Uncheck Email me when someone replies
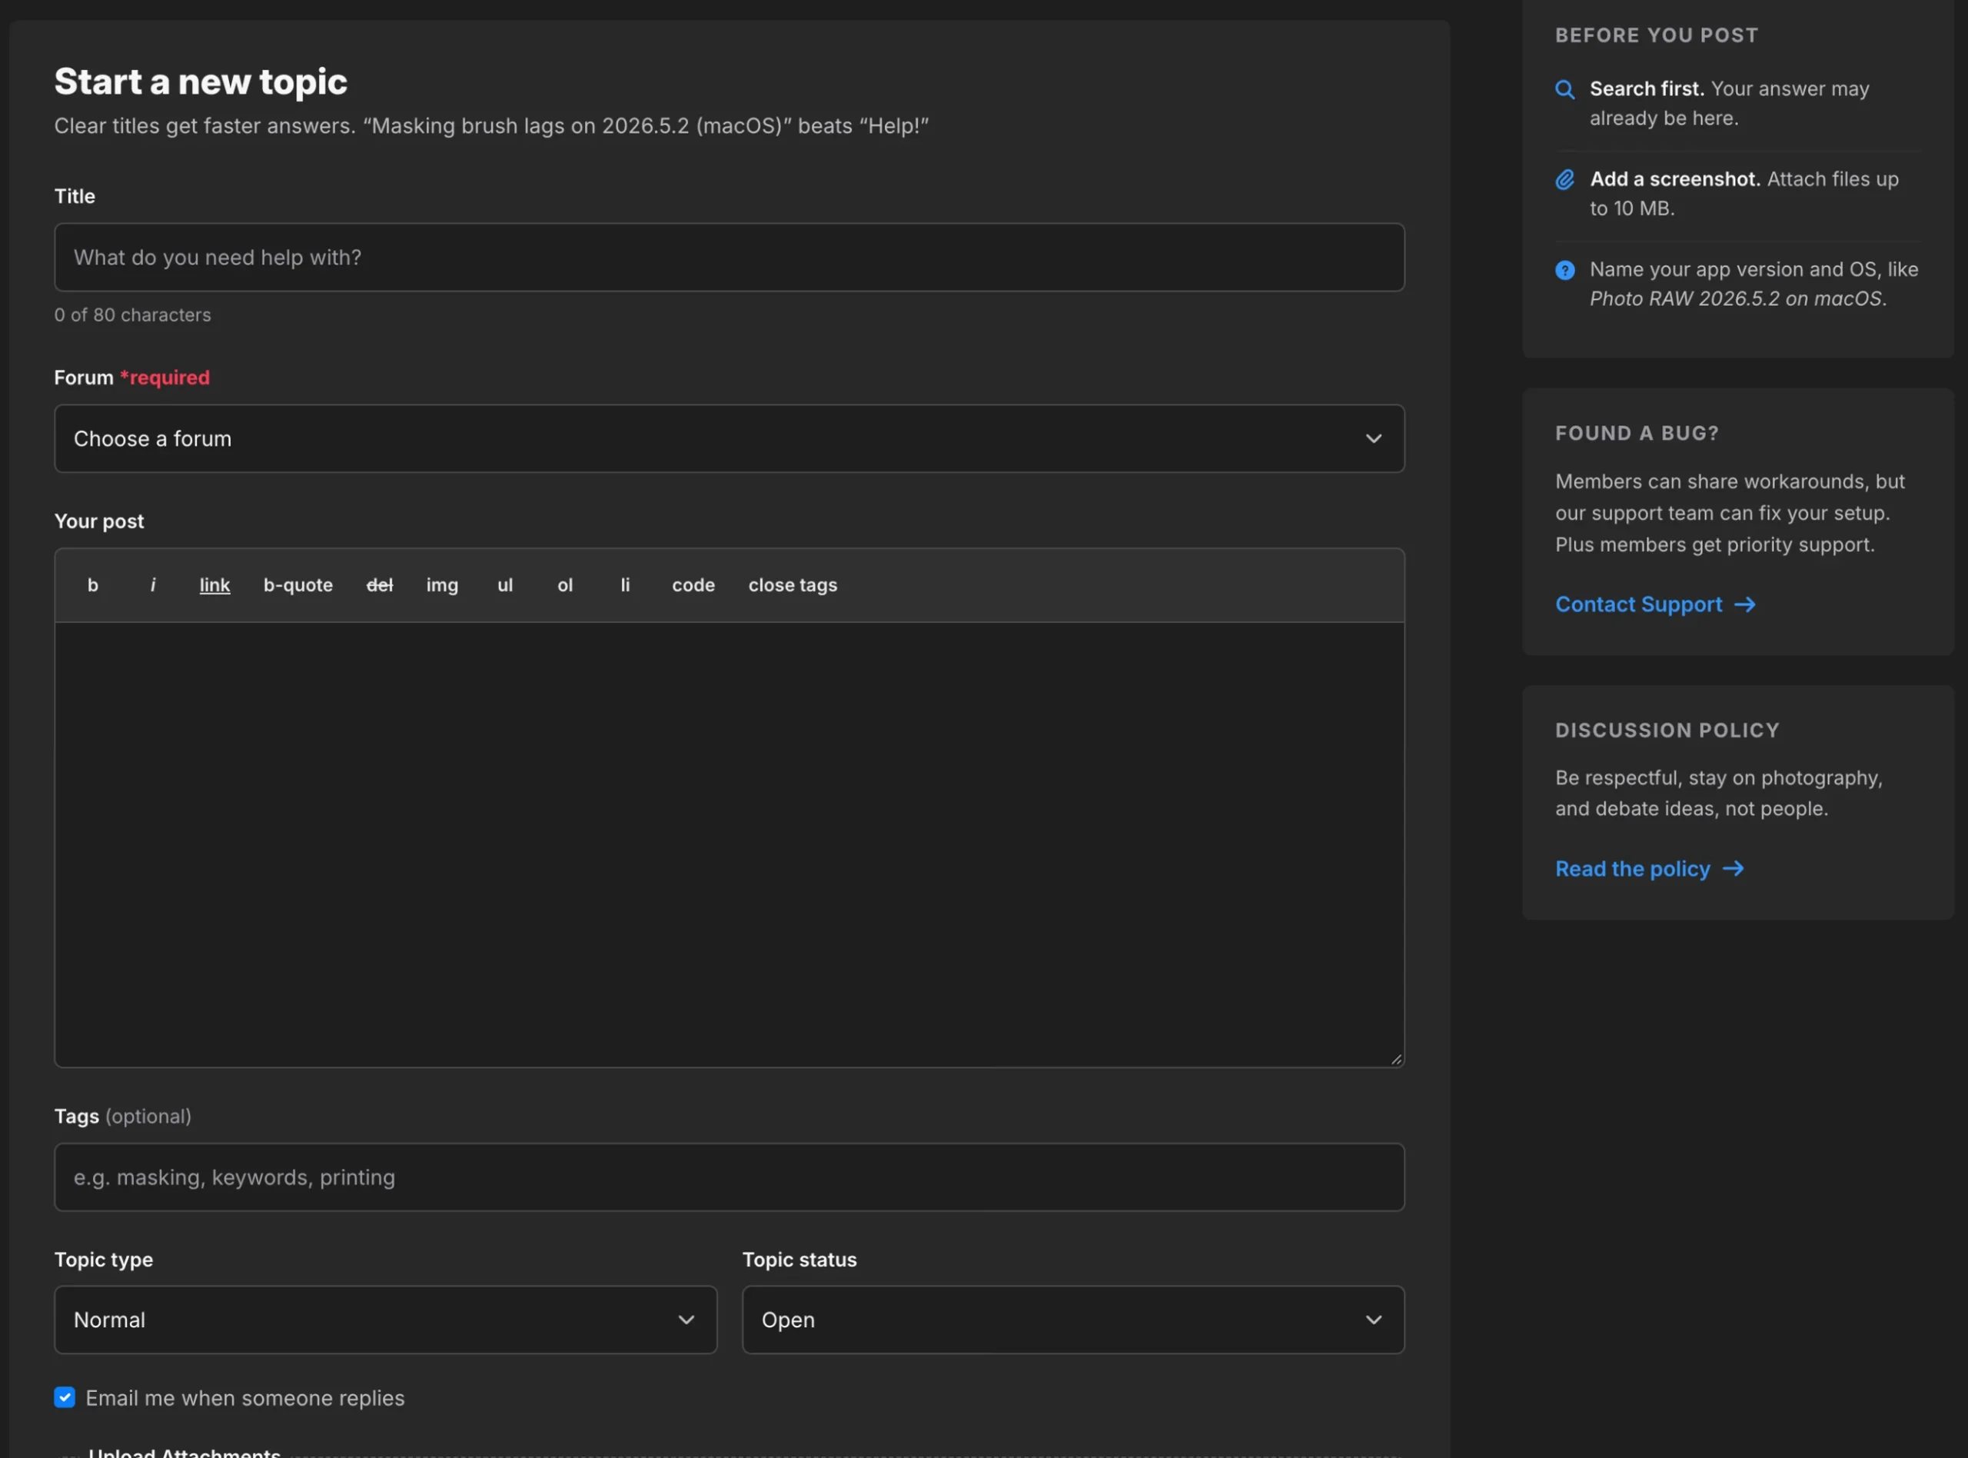Viewport: 1968px width, 1458px height. (65, 1397)
